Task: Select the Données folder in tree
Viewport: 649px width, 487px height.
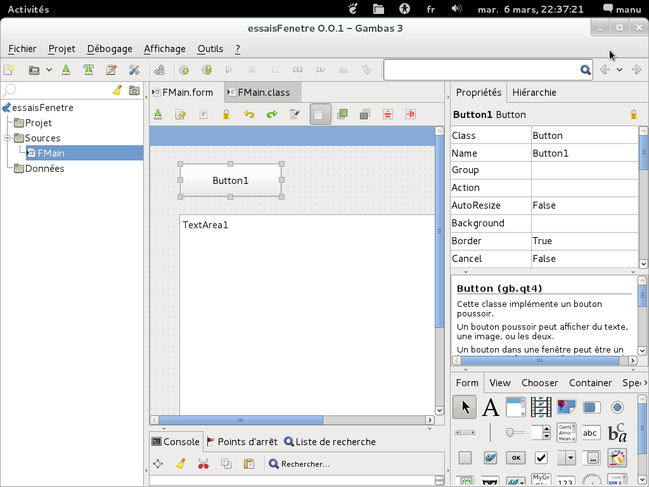Action: click(x=44, y=169)
